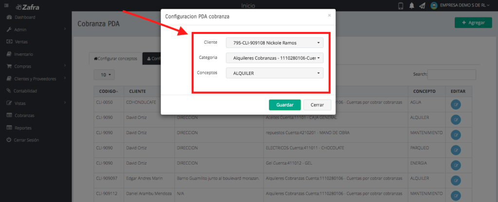Click the Zafra logo
The image size is (498, 202).
pos(28,7)
